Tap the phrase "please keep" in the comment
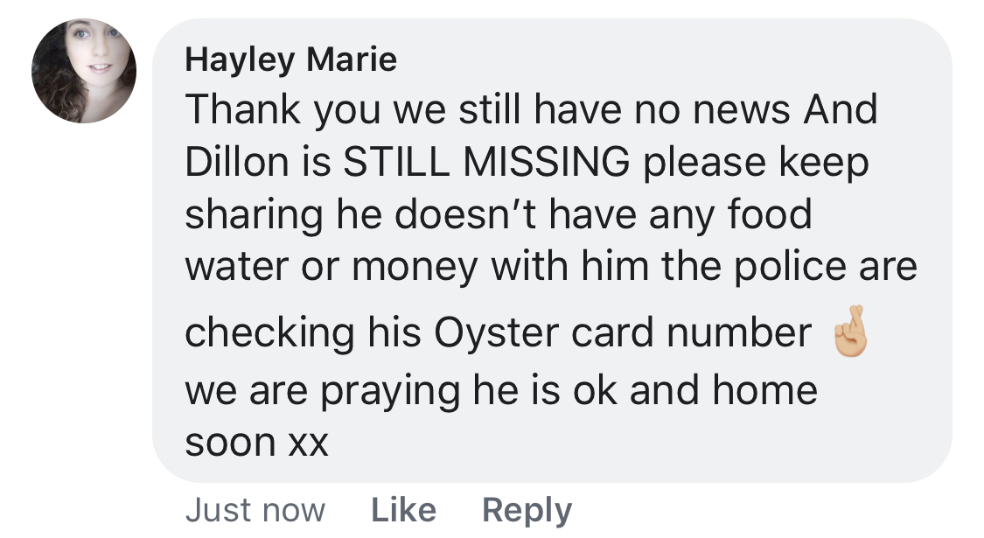This screenshot has height=538, width=984. [756, 163]
